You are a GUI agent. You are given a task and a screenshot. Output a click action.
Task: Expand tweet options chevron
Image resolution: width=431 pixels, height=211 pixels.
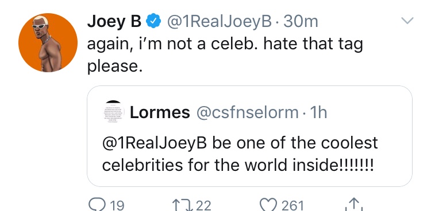pos(407,21)
